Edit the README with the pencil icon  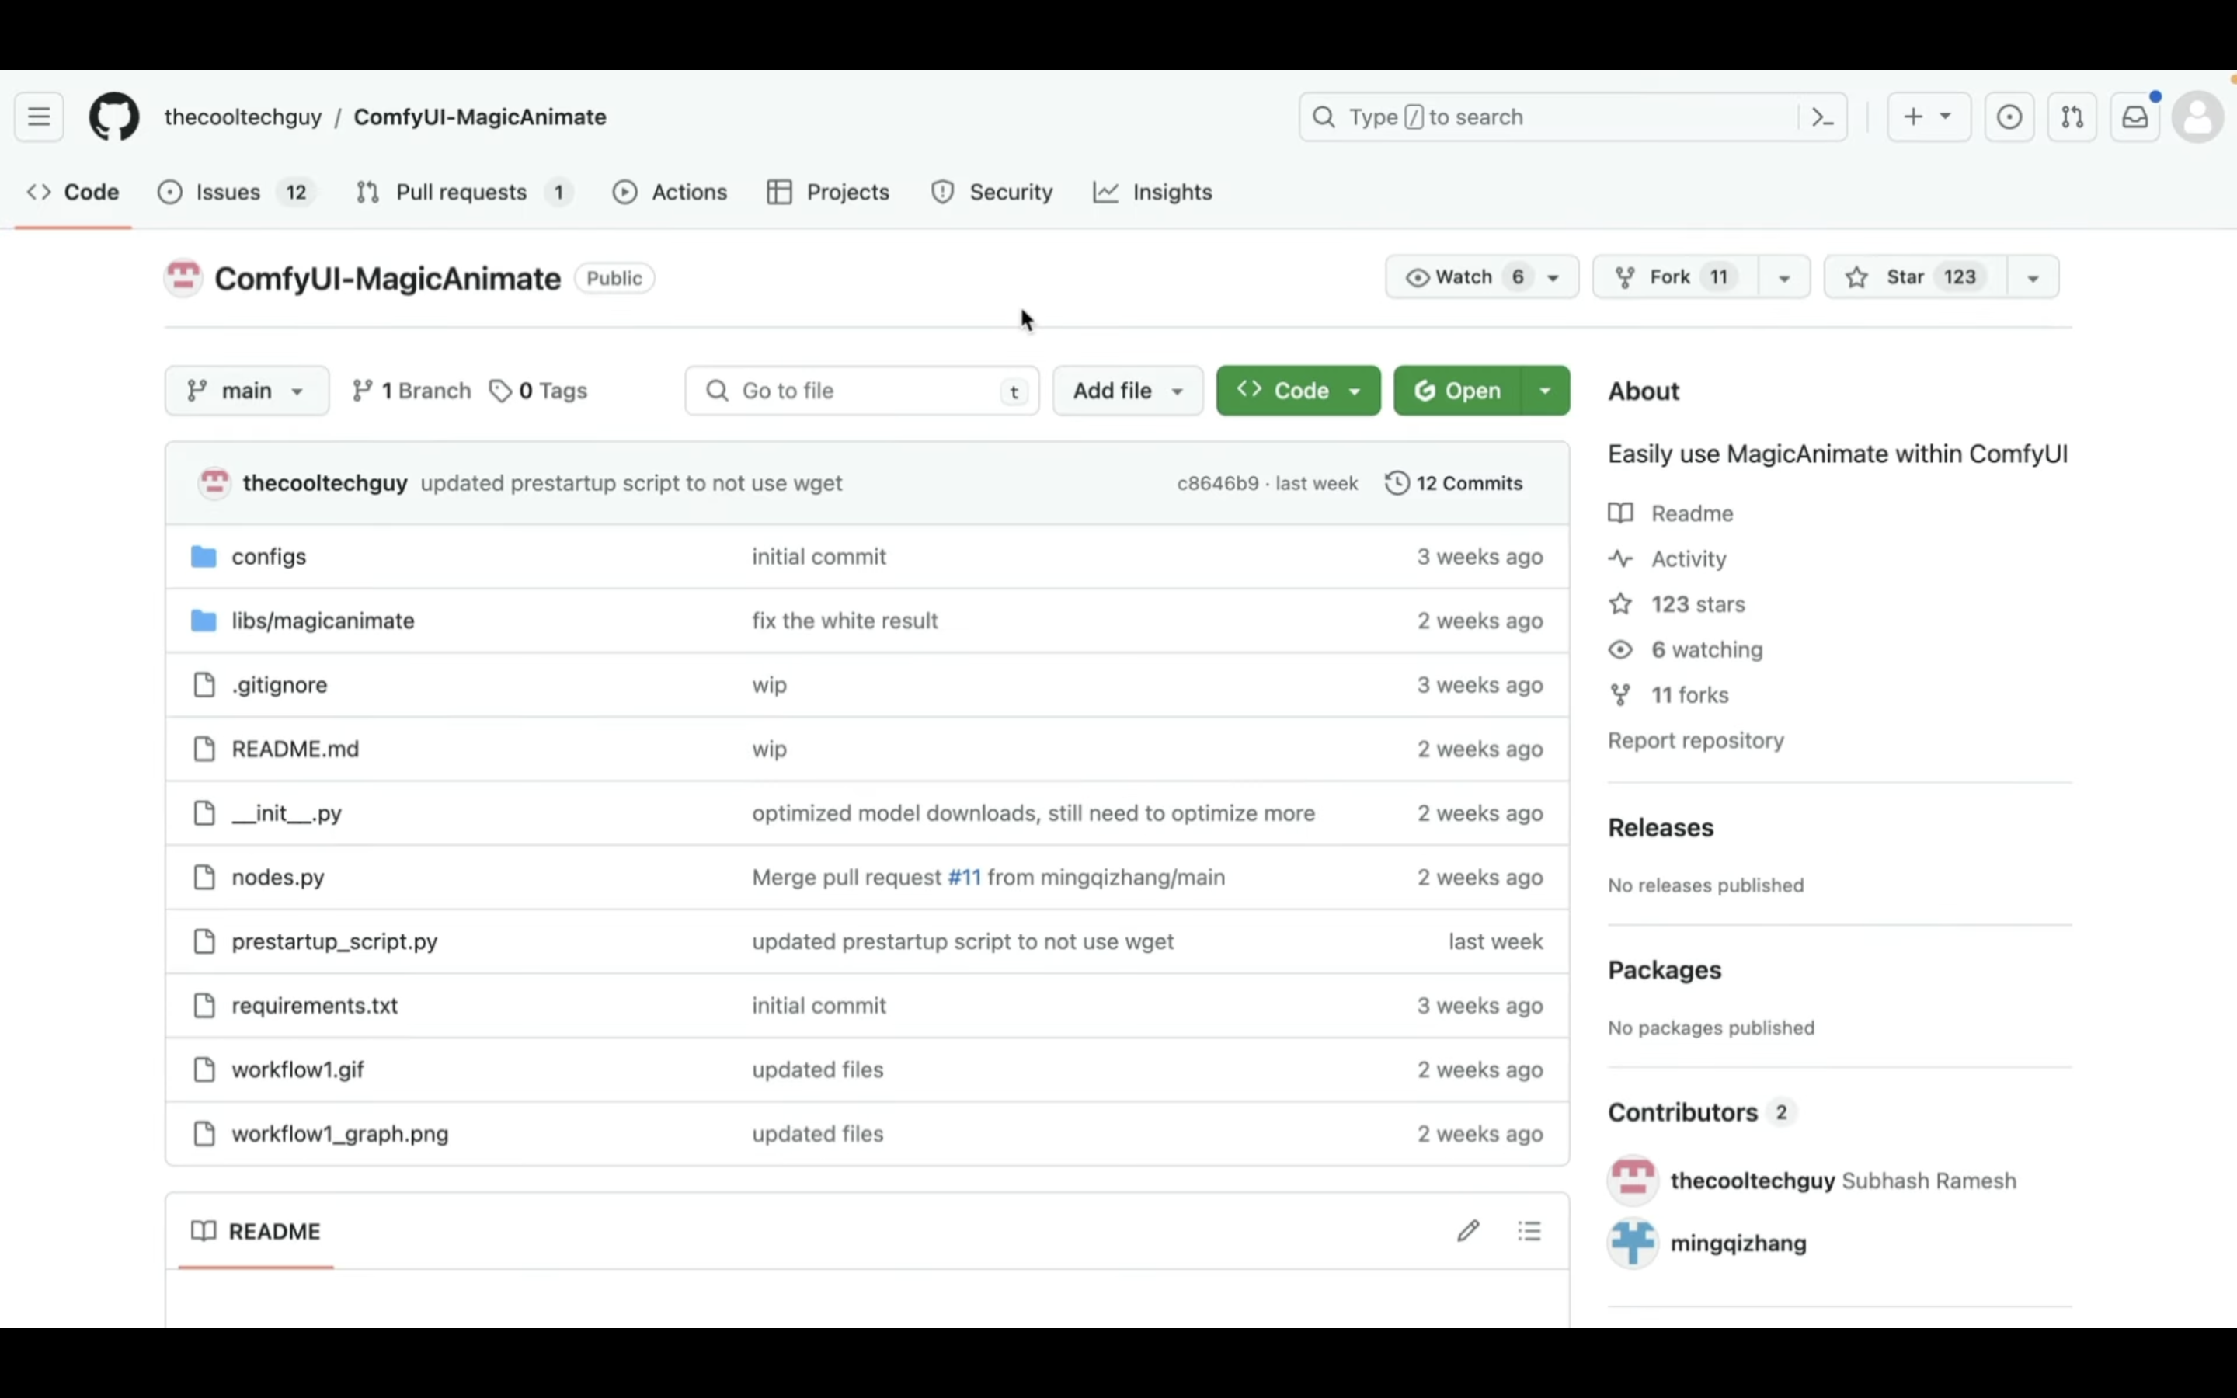[x=1468, y=1231]
